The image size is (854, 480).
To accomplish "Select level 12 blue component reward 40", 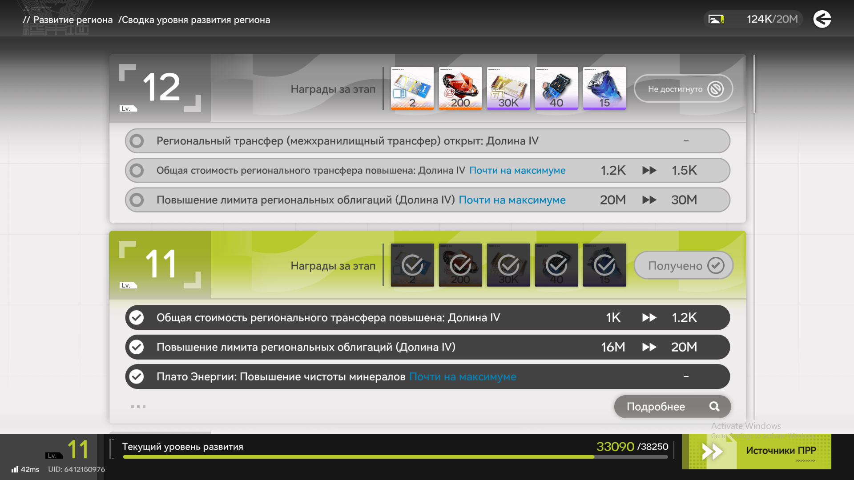I will pyautogui.click(x=556, y=88).
